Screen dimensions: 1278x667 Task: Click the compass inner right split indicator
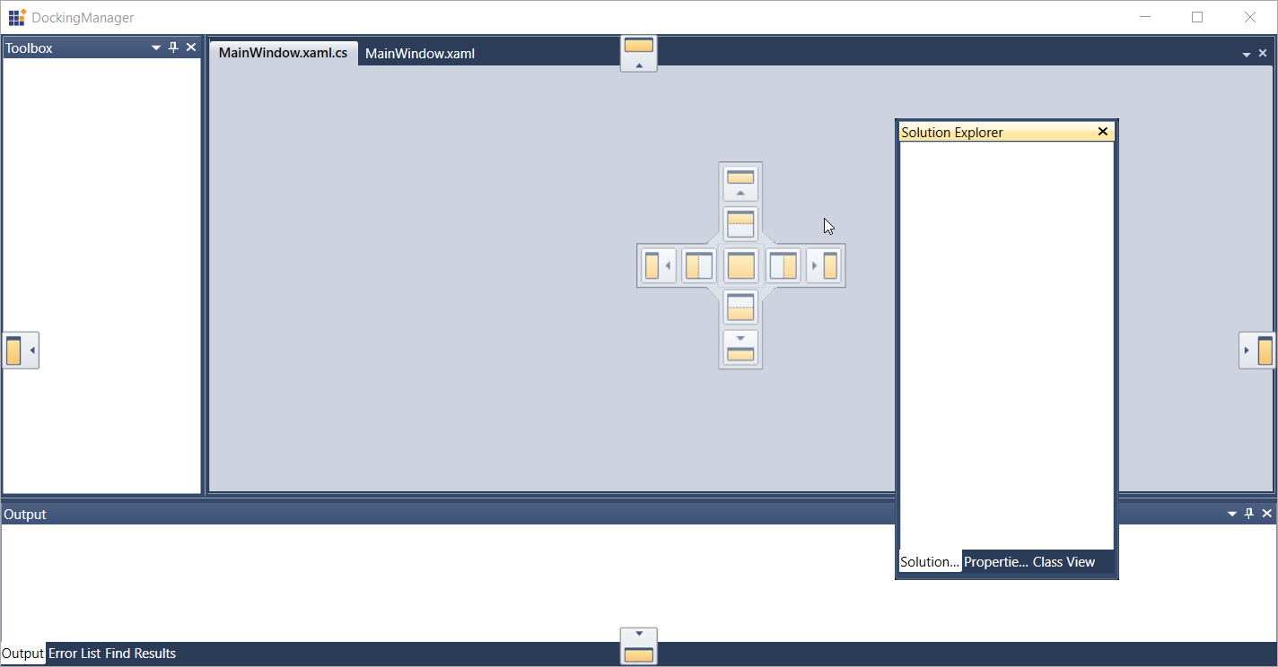[x=783, y=265]
